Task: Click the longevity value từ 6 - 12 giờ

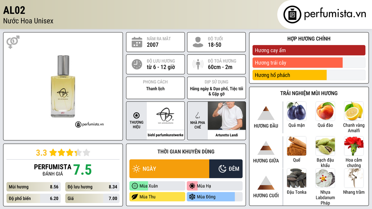Action: (161, 67)
